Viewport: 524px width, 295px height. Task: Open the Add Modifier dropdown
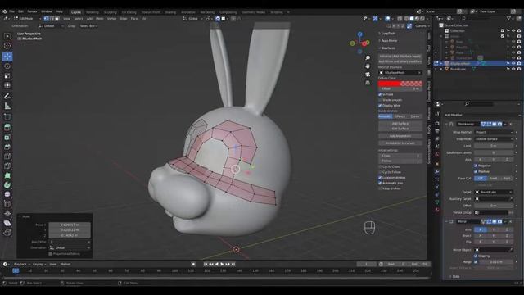[x=481, y=115]
